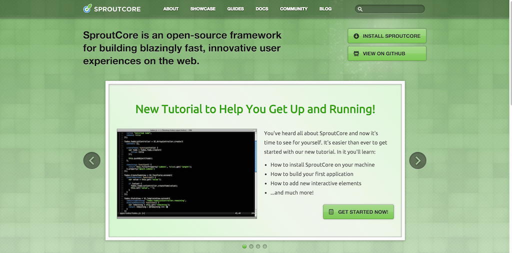Click the New Tutorial slide heading

pyautogui.click(x=255, y=109)
